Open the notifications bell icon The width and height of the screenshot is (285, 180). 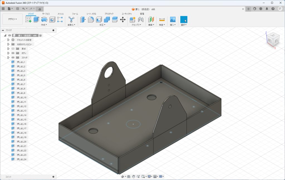267,9
